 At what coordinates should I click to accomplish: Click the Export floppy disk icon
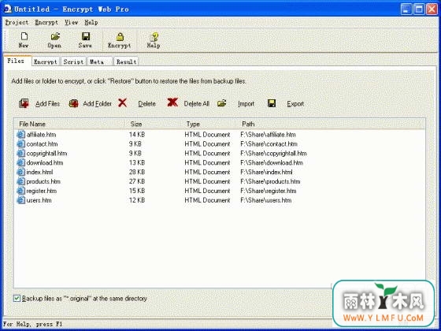(272, 103)
